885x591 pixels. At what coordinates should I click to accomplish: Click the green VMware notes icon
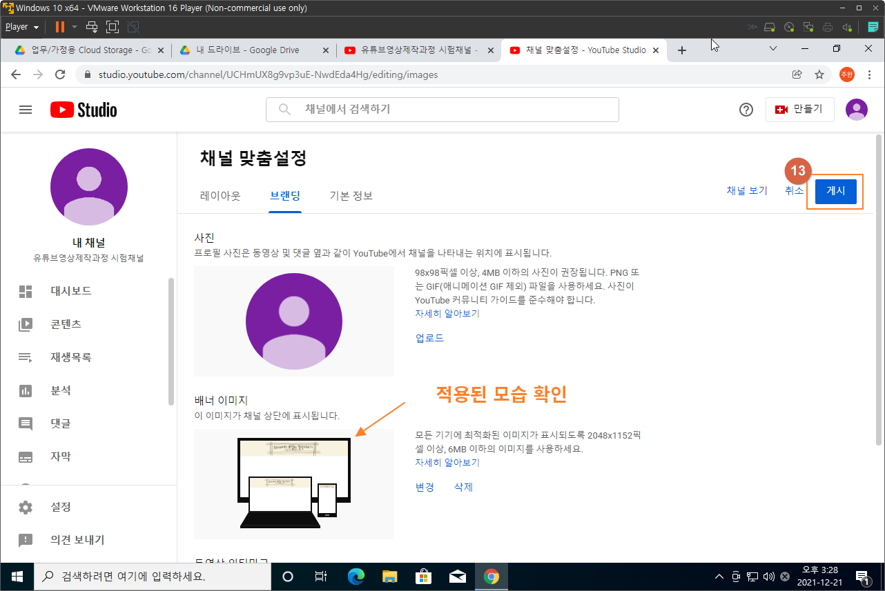click(873, 27)
